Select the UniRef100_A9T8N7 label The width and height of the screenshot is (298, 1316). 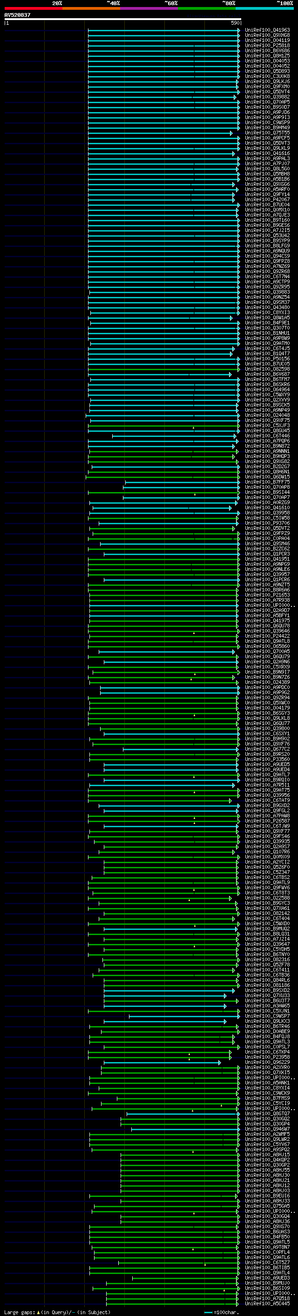pyautogui.click(x=267, y=1247)
